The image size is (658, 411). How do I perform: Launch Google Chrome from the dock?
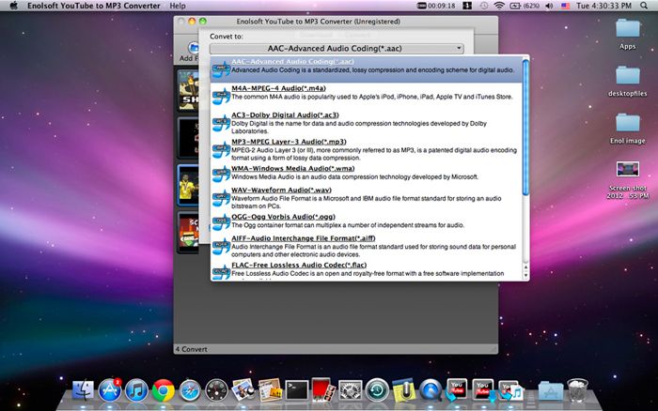[x=163, y=390]
